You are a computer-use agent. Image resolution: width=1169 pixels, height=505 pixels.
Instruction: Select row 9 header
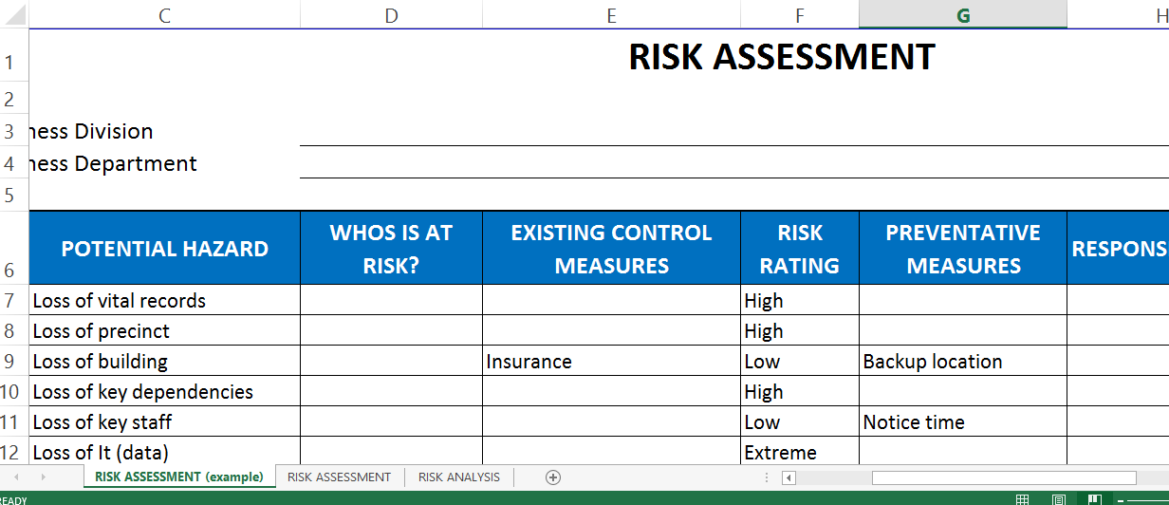pyautogui.click(x=11, y=362)
